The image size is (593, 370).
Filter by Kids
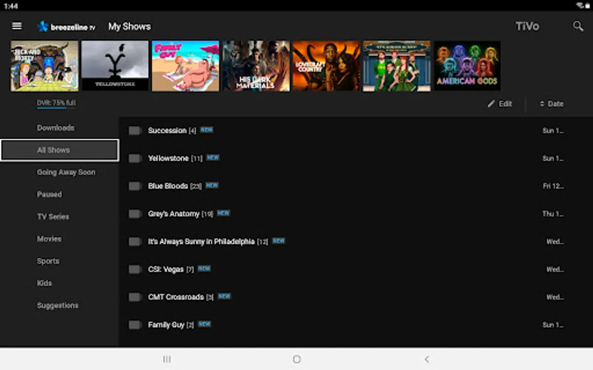[44, 283]
